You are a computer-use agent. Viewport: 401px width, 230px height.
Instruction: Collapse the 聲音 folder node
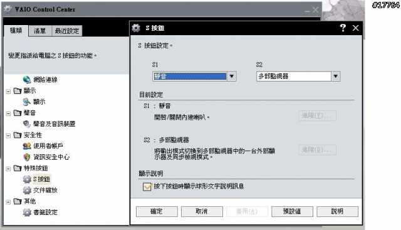click(8, 113)
